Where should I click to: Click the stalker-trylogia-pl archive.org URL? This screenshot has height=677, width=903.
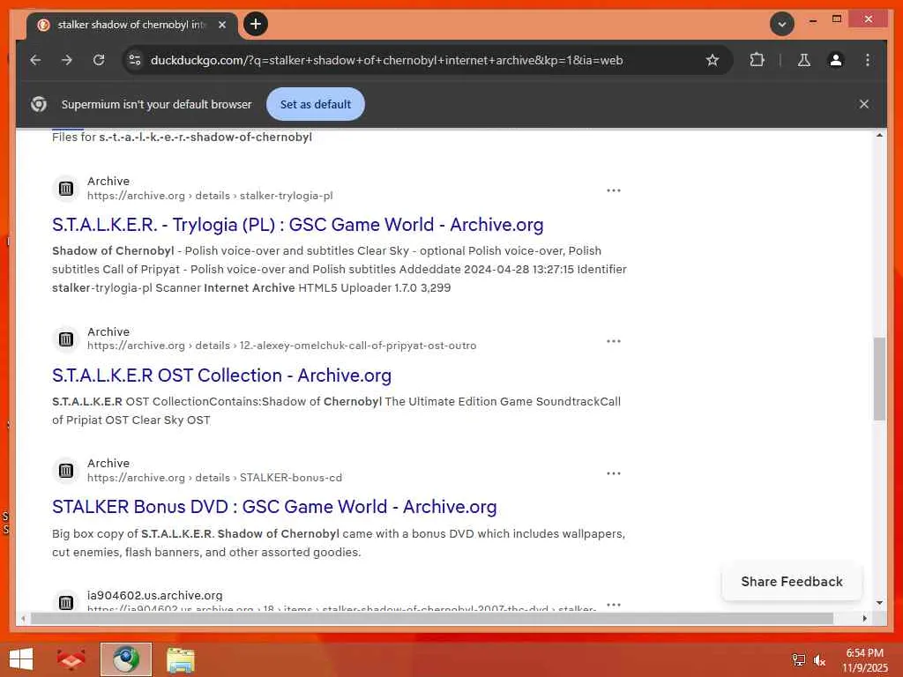pos(210,196)
